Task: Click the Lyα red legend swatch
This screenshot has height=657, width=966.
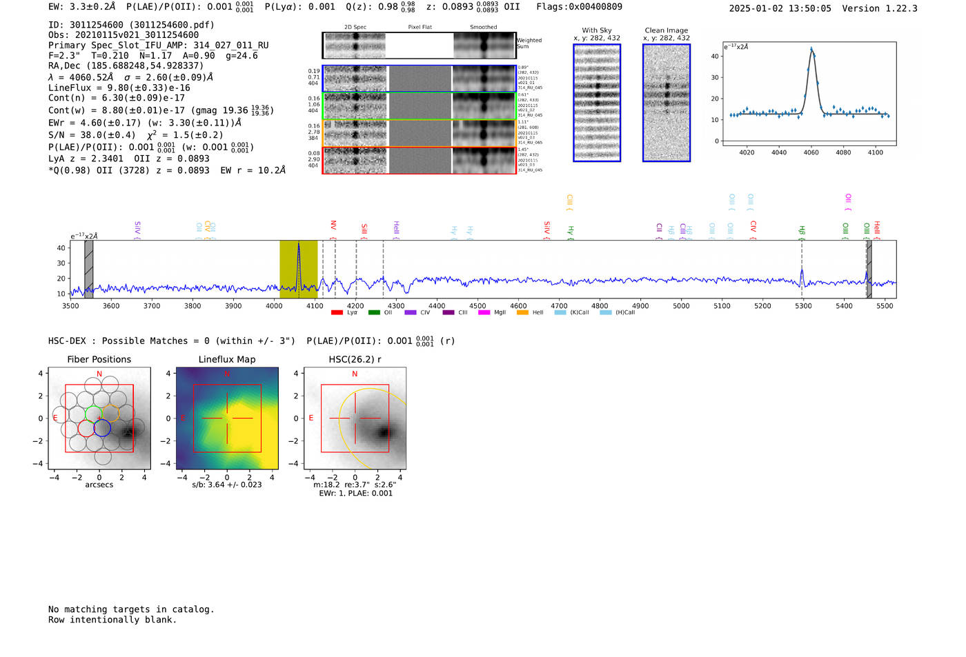Action: point(337,313)
